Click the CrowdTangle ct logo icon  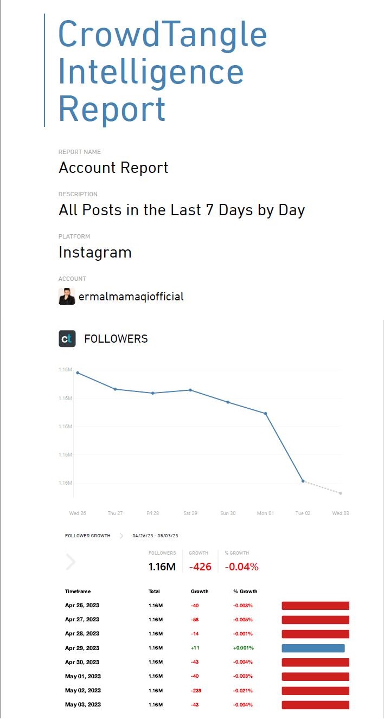click(x=67, y=339)
